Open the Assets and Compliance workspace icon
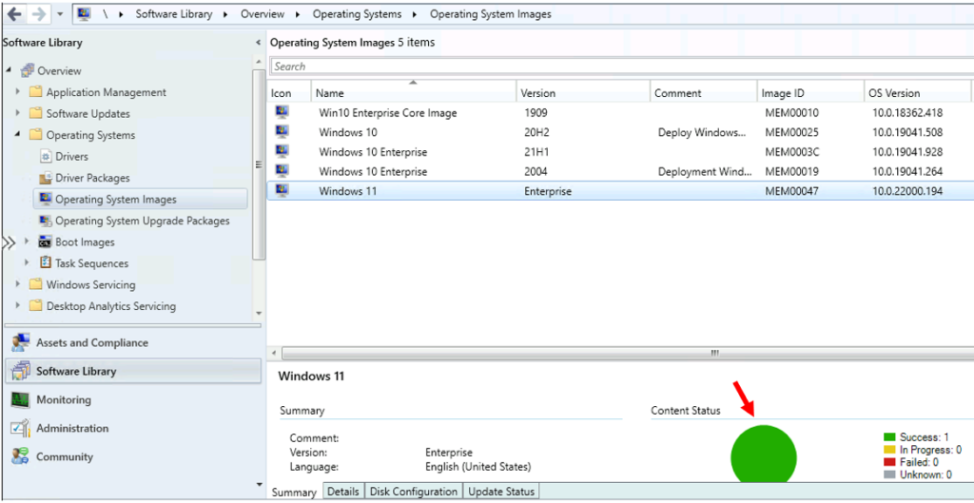 (21, 343)
